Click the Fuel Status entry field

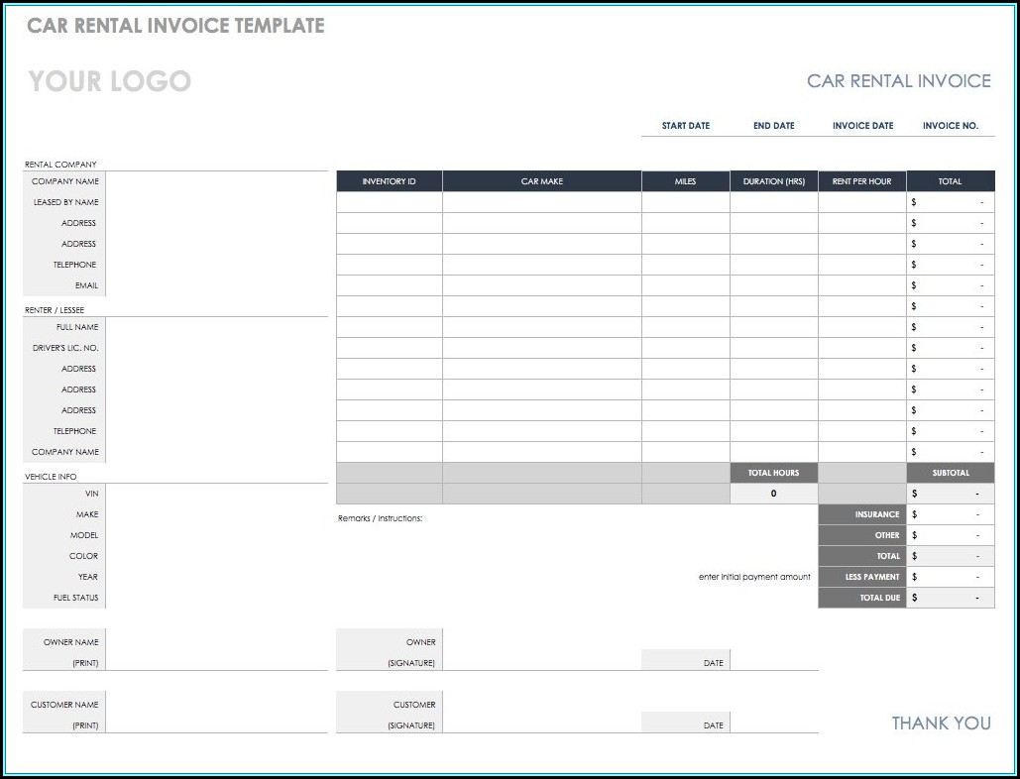point(216,598)
